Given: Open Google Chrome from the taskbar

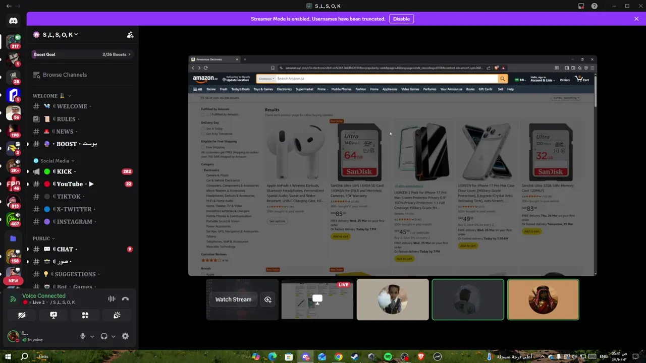Looking at the screenshot, I should click(x=338, y=356).
